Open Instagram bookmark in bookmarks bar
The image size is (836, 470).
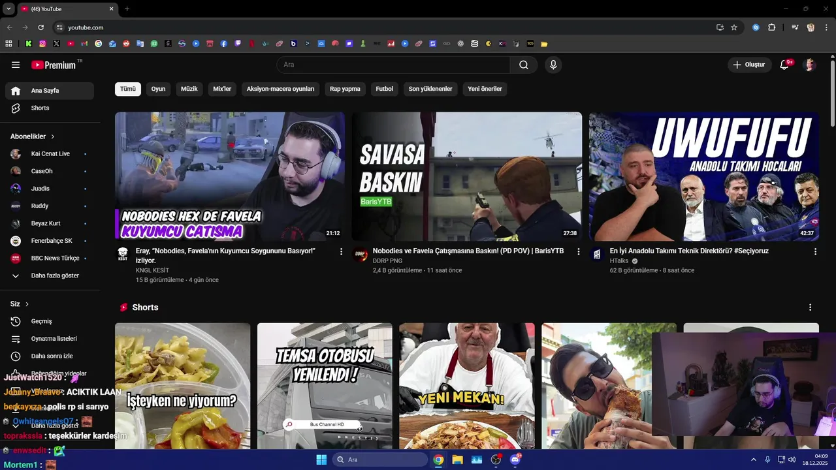point(42,44)
